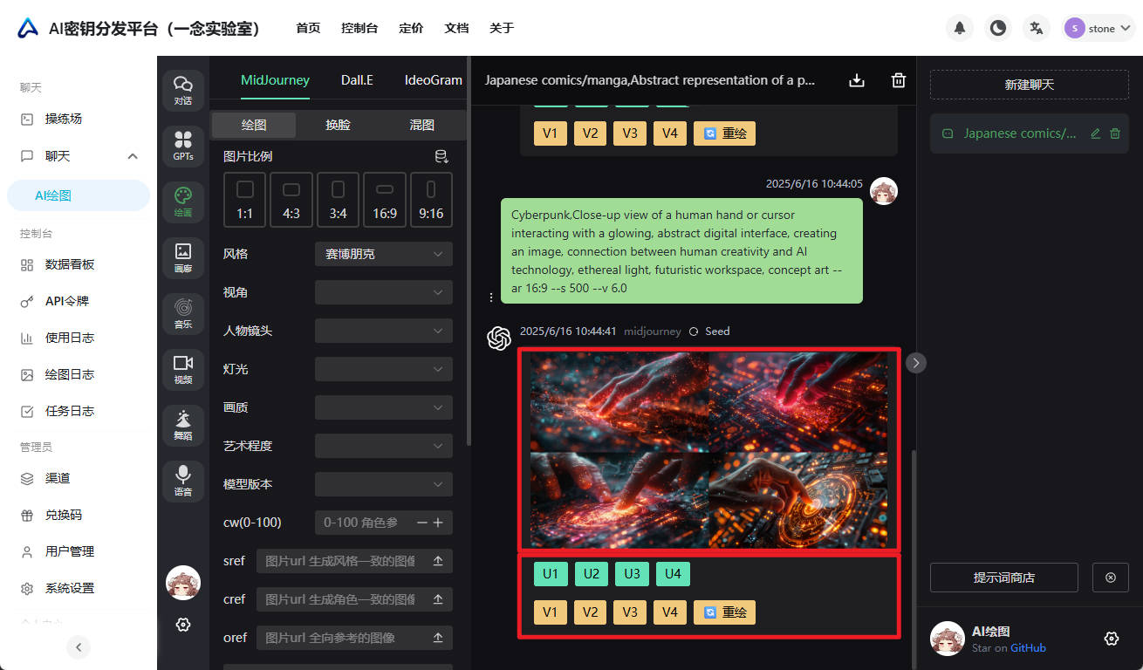Open the 模型版本 dropdown
This screenshot has width=1143, height=670.
tap(384, 484)
